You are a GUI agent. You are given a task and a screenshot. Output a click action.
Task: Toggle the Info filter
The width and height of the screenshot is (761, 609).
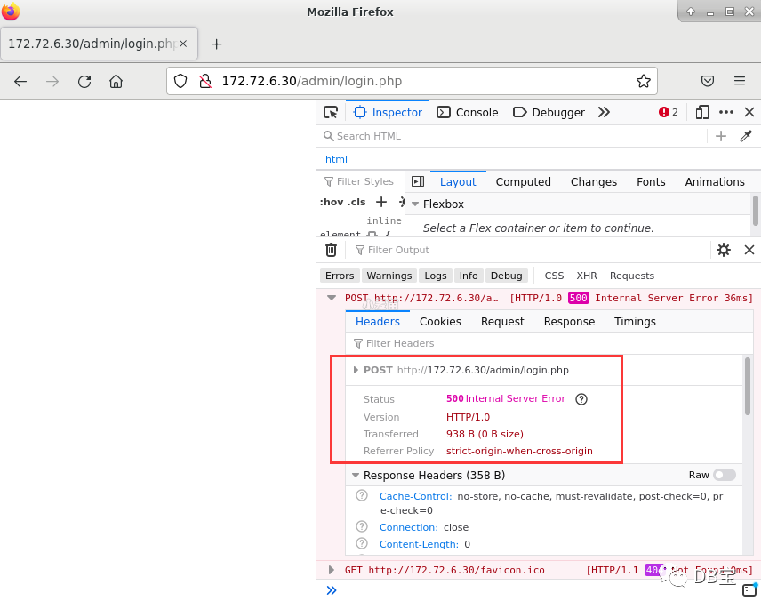pyautogui.click(x=469, y=276)
